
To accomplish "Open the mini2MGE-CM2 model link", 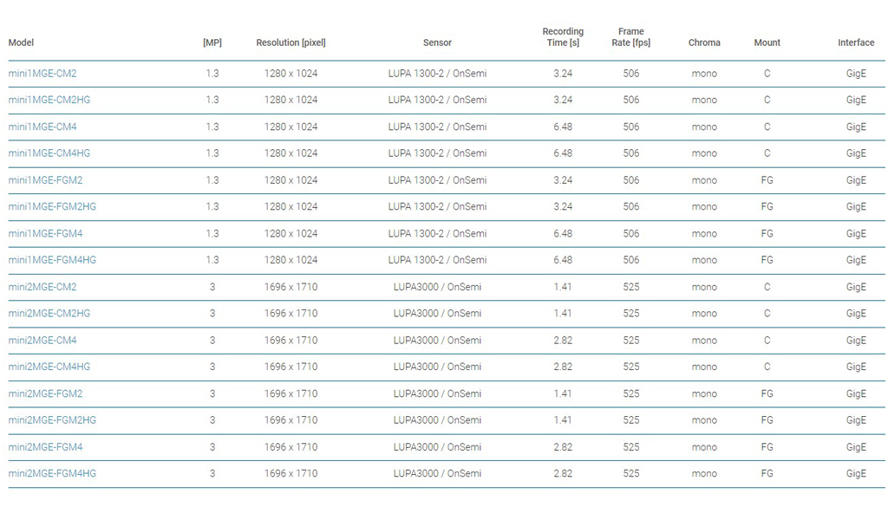I will (x=42, y=287).
